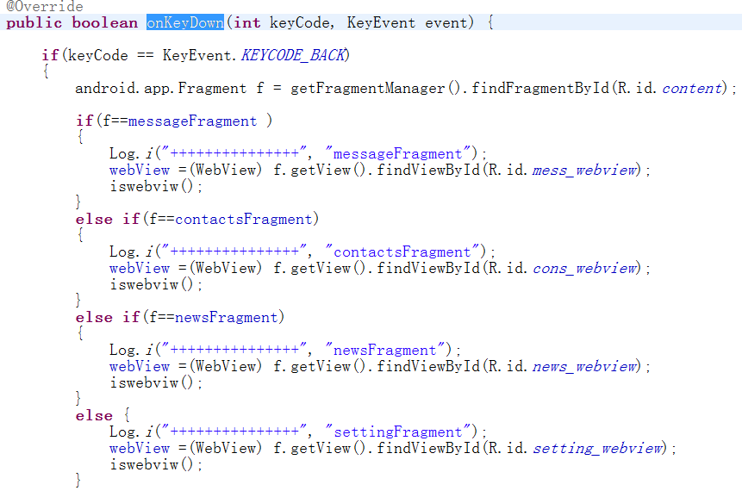Viewport: 742px width, 497px height.
Task: Click the italic 'content' resource id
Action: 692,89
